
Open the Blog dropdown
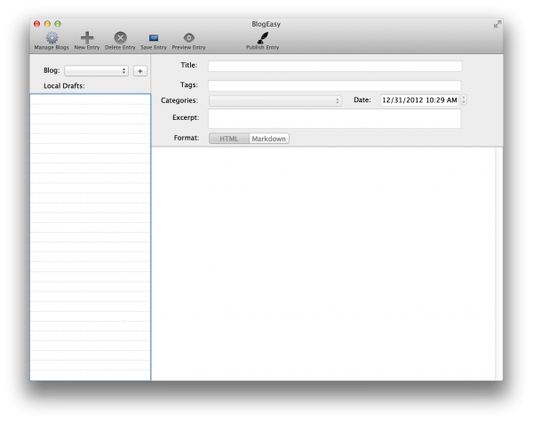point(96,71)
